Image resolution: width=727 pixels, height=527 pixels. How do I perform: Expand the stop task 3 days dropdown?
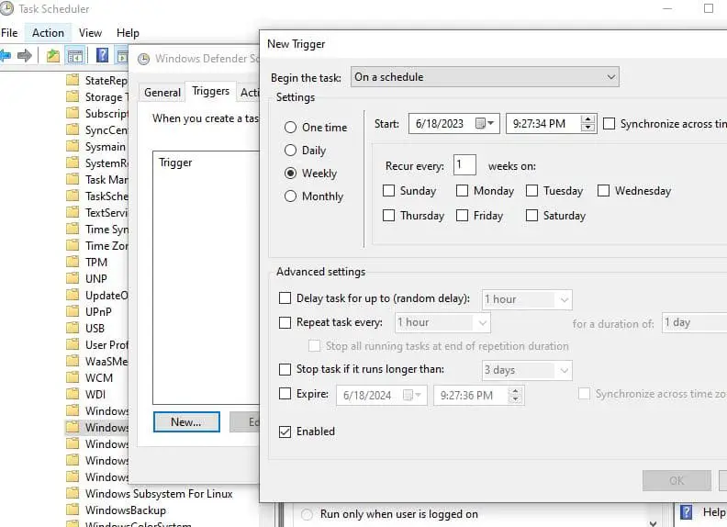[564, 370]
